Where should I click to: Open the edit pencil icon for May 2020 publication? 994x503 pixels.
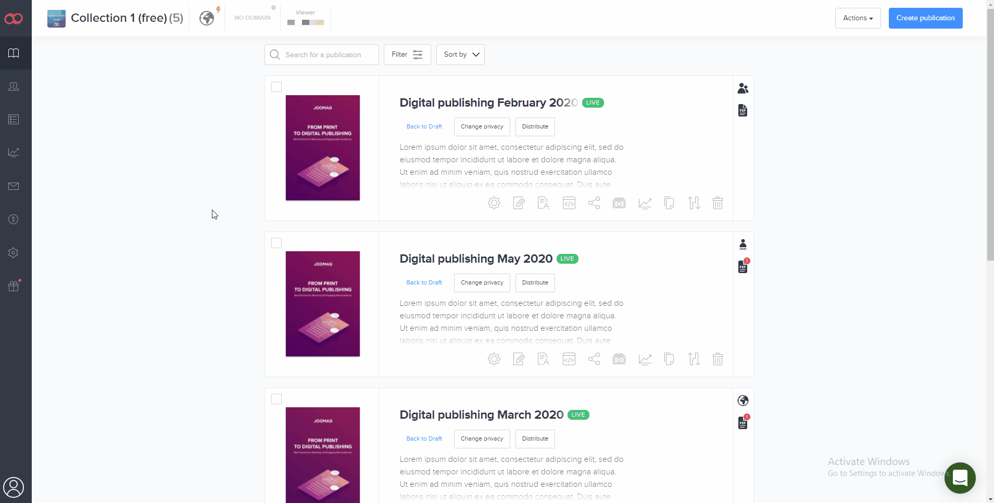pyautogui.click(x=519, y=359)
